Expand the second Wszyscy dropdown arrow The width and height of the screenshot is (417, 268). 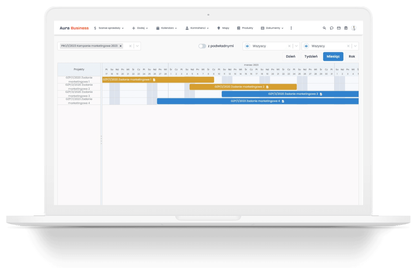tap(355, 46)
